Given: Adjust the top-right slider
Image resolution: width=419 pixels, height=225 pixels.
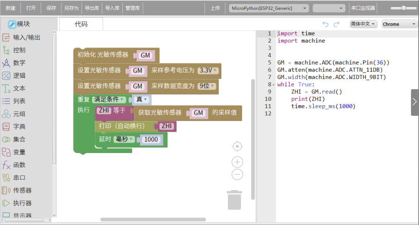Looking at the screenshot, I should click(403, 8).
